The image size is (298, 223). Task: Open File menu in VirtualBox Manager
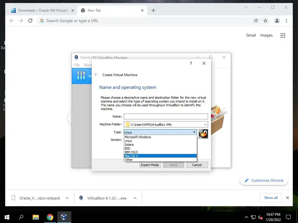tap(77, 65)
